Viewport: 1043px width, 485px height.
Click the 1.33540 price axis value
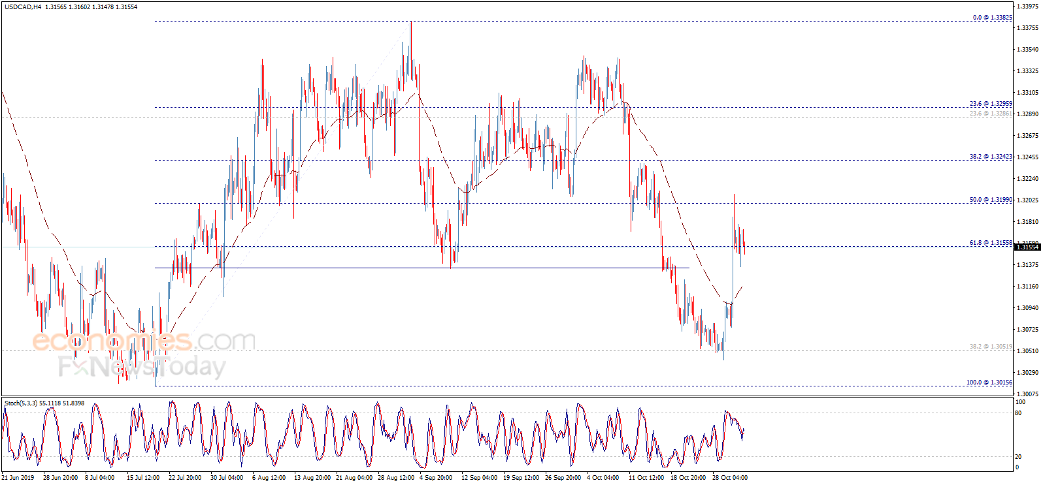1028,50
